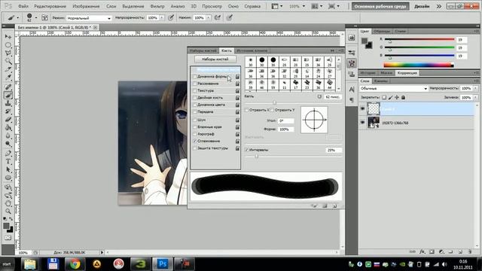The width and height of the screenshot is (482, 271).
Task: Select the Clone Stamp tool
Action: (x=8, y=103)
